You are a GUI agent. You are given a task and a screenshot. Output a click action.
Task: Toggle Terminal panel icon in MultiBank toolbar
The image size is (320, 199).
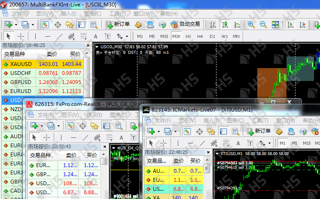[82, 25]
